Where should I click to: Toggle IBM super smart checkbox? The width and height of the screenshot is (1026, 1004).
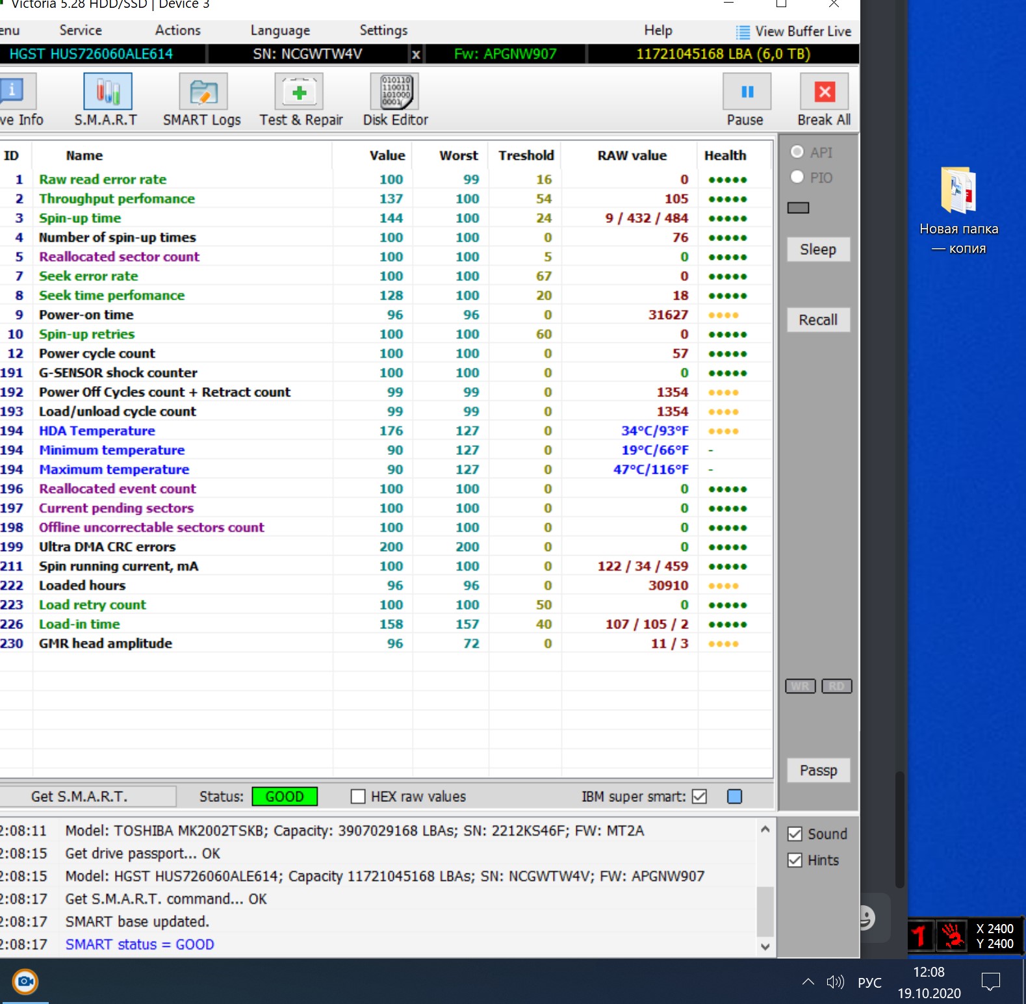click(x=699, y=797)
